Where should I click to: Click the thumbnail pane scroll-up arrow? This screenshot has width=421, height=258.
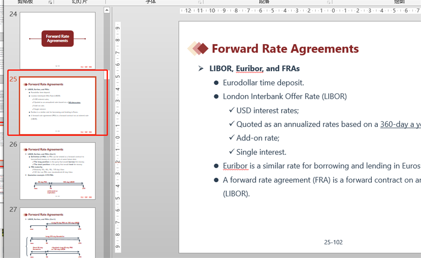coord(107,10)
